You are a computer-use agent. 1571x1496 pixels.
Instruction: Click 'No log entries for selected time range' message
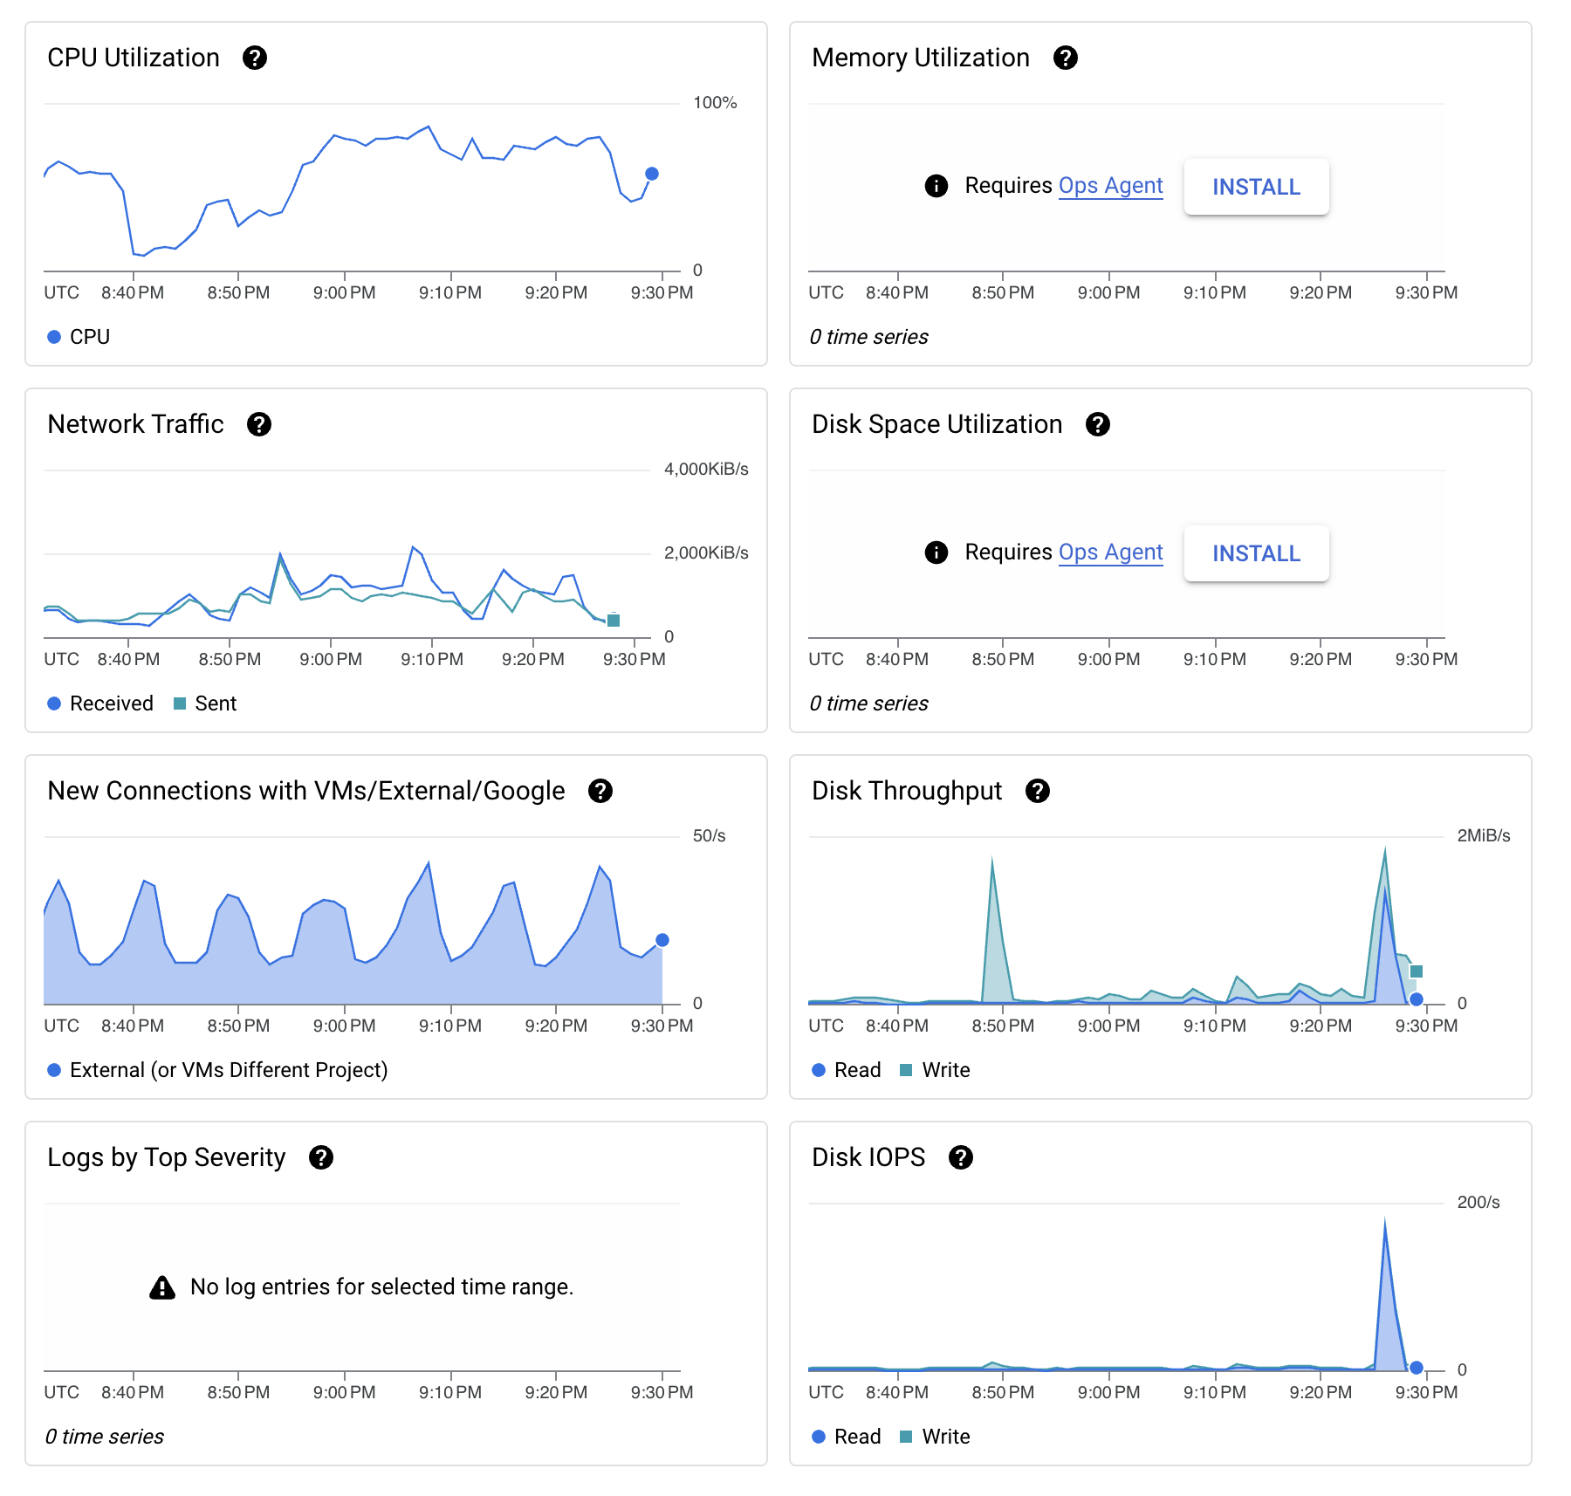pyautogui.click(x=382, y=1287)
